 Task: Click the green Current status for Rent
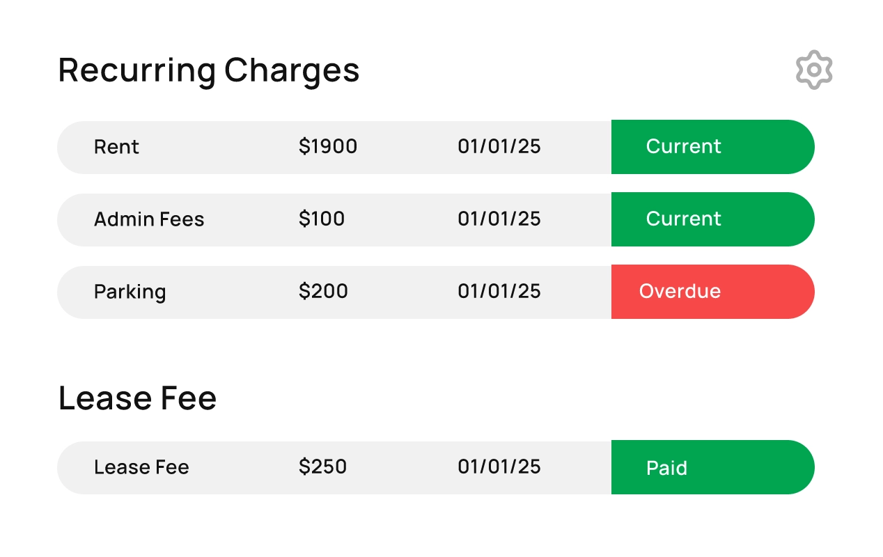[x=684, y=147]
